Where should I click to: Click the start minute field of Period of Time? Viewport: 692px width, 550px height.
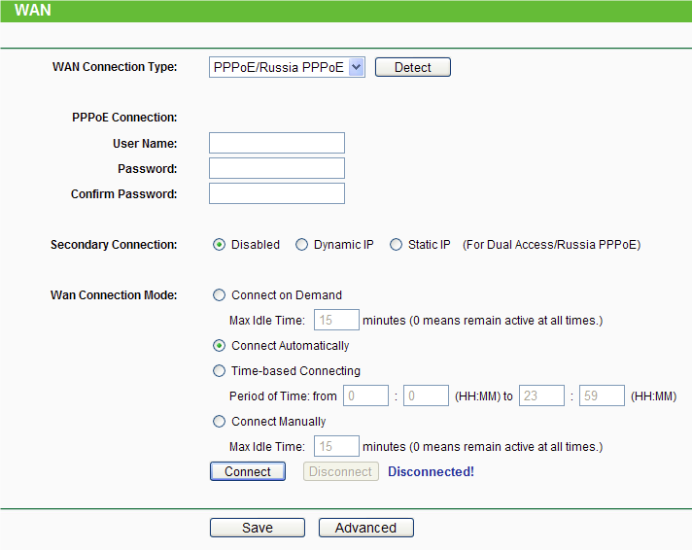(x=426, y=395)
